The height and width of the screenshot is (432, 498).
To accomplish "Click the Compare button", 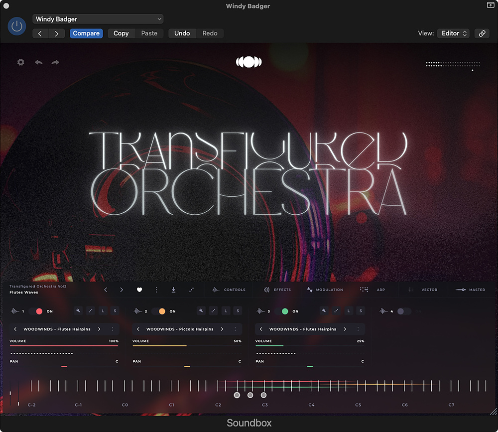I will coord(86,33).
